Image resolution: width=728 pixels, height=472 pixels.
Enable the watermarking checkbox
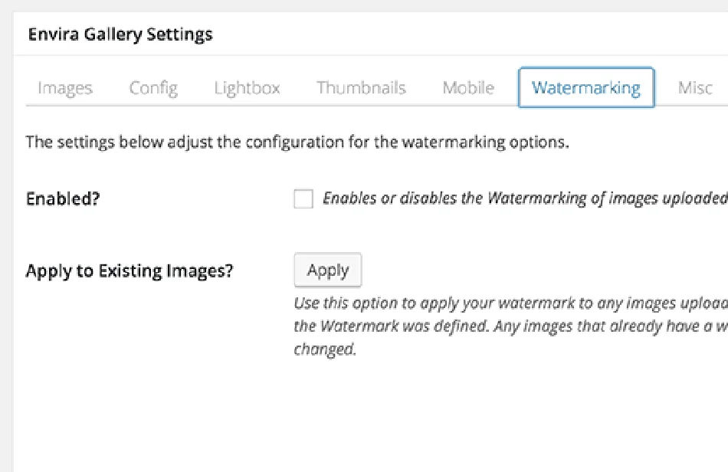point(303,199)
